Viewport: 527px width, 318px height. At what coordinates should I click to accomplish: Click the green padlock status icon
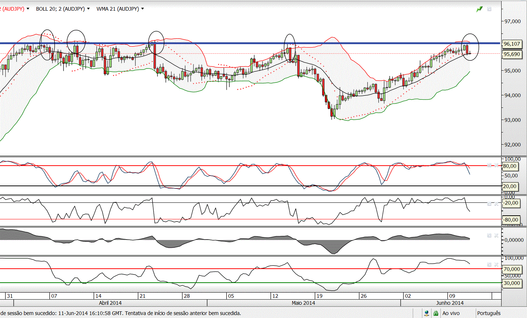(436, 313)
